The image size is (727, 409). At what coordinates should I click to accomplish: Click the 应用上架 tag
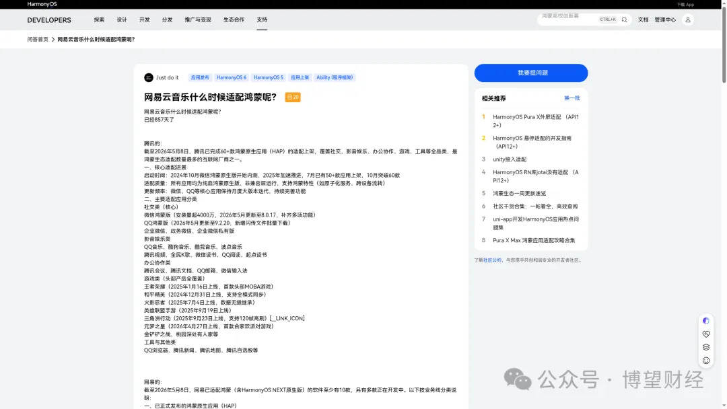pos(300,77)
